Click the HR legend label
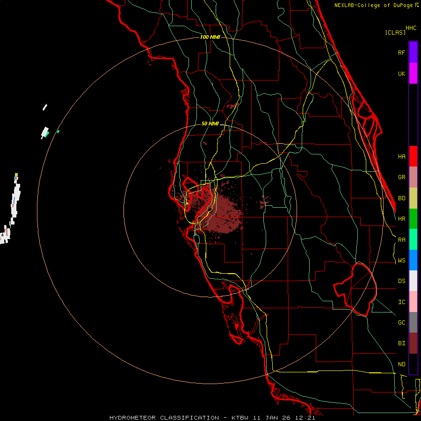This screenshot has height=421, width=421. pos(401,219)
